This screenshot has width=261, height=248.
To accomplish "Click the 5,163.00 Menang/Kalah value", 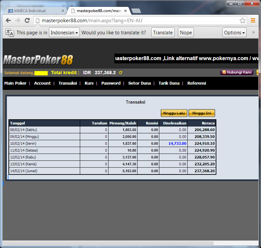I will pos(129,171).
